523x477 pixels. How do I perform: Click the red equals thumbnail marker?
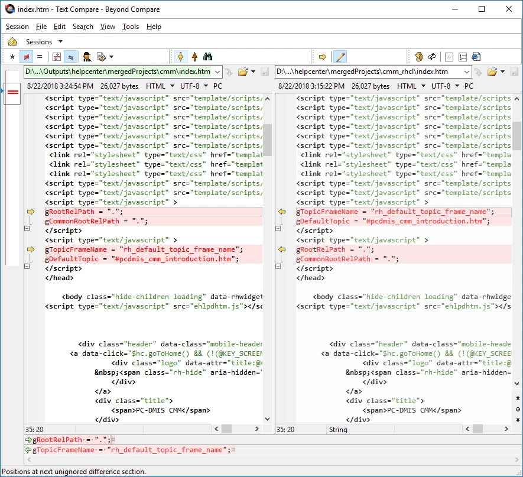pyautogui.click(x=12, y=92)
